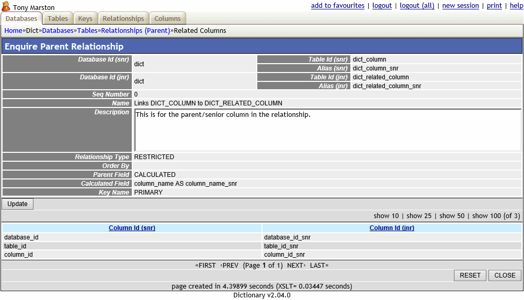Open the Databases tab
Image resolution: width=524 pixels, height=300 pixels.
tap(21, 19)
